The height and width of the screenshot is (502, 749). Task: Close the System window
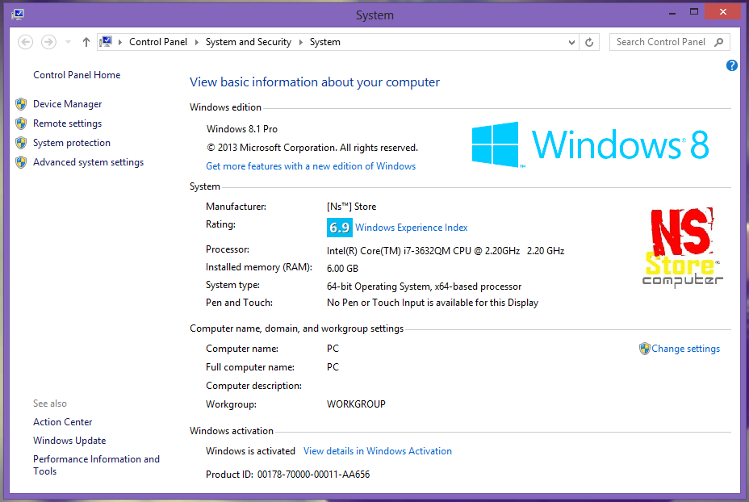723,12
